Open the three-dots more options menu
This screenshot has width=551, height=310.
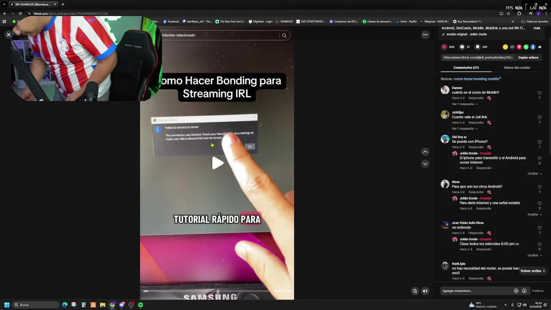tap(425, 34)
